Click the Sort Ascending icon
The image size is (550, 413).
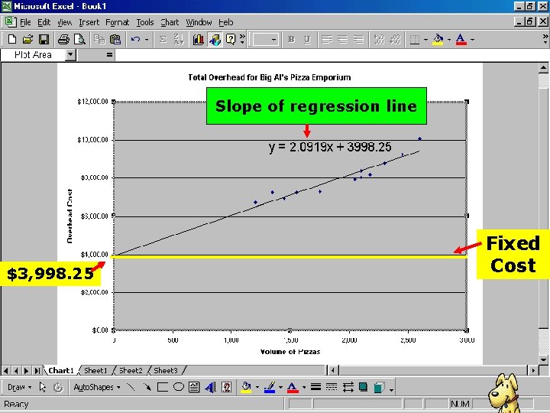(179, 39)
